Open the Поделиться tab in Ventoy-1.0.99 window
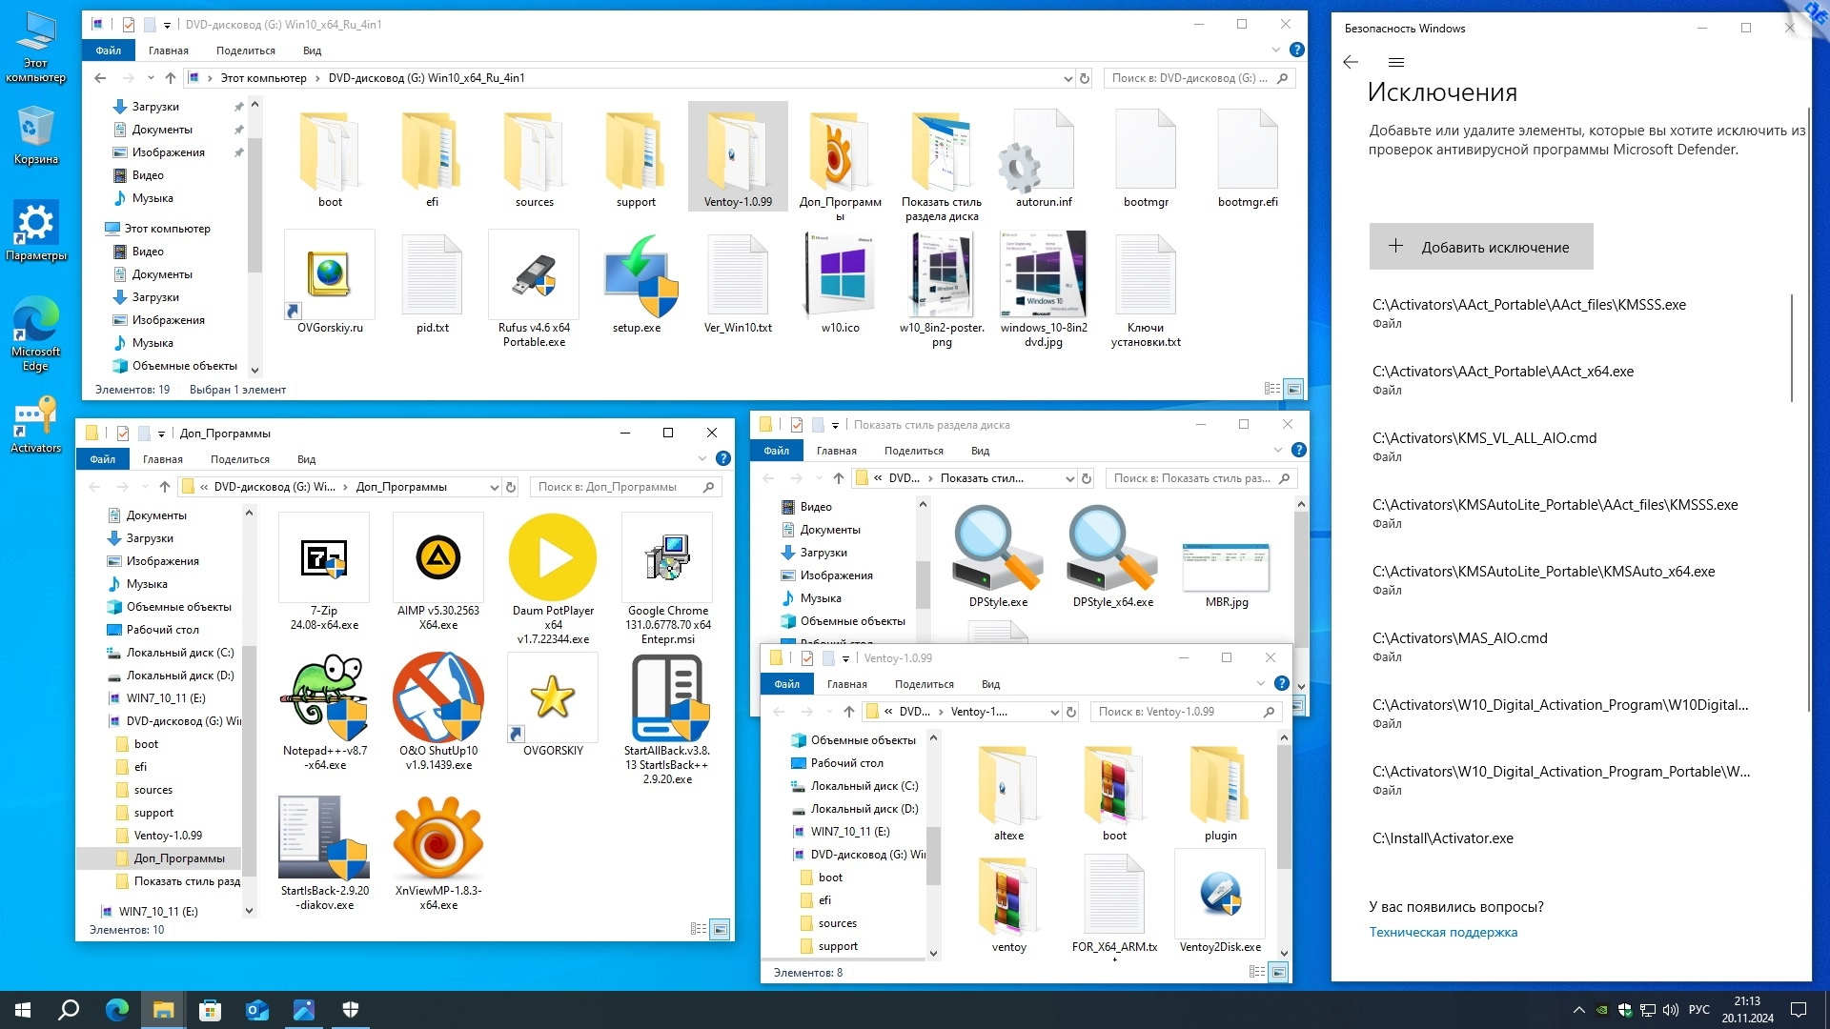The height and width of the screenshot is (1029, 1830). (x=924, y=684)
